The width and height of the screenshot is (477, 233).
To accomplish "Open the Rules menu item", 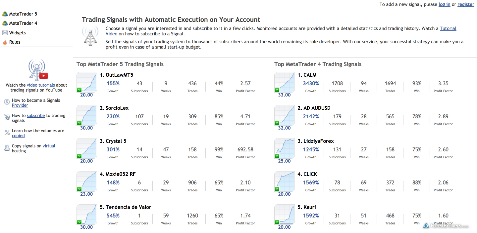I will tap(15, 42).
